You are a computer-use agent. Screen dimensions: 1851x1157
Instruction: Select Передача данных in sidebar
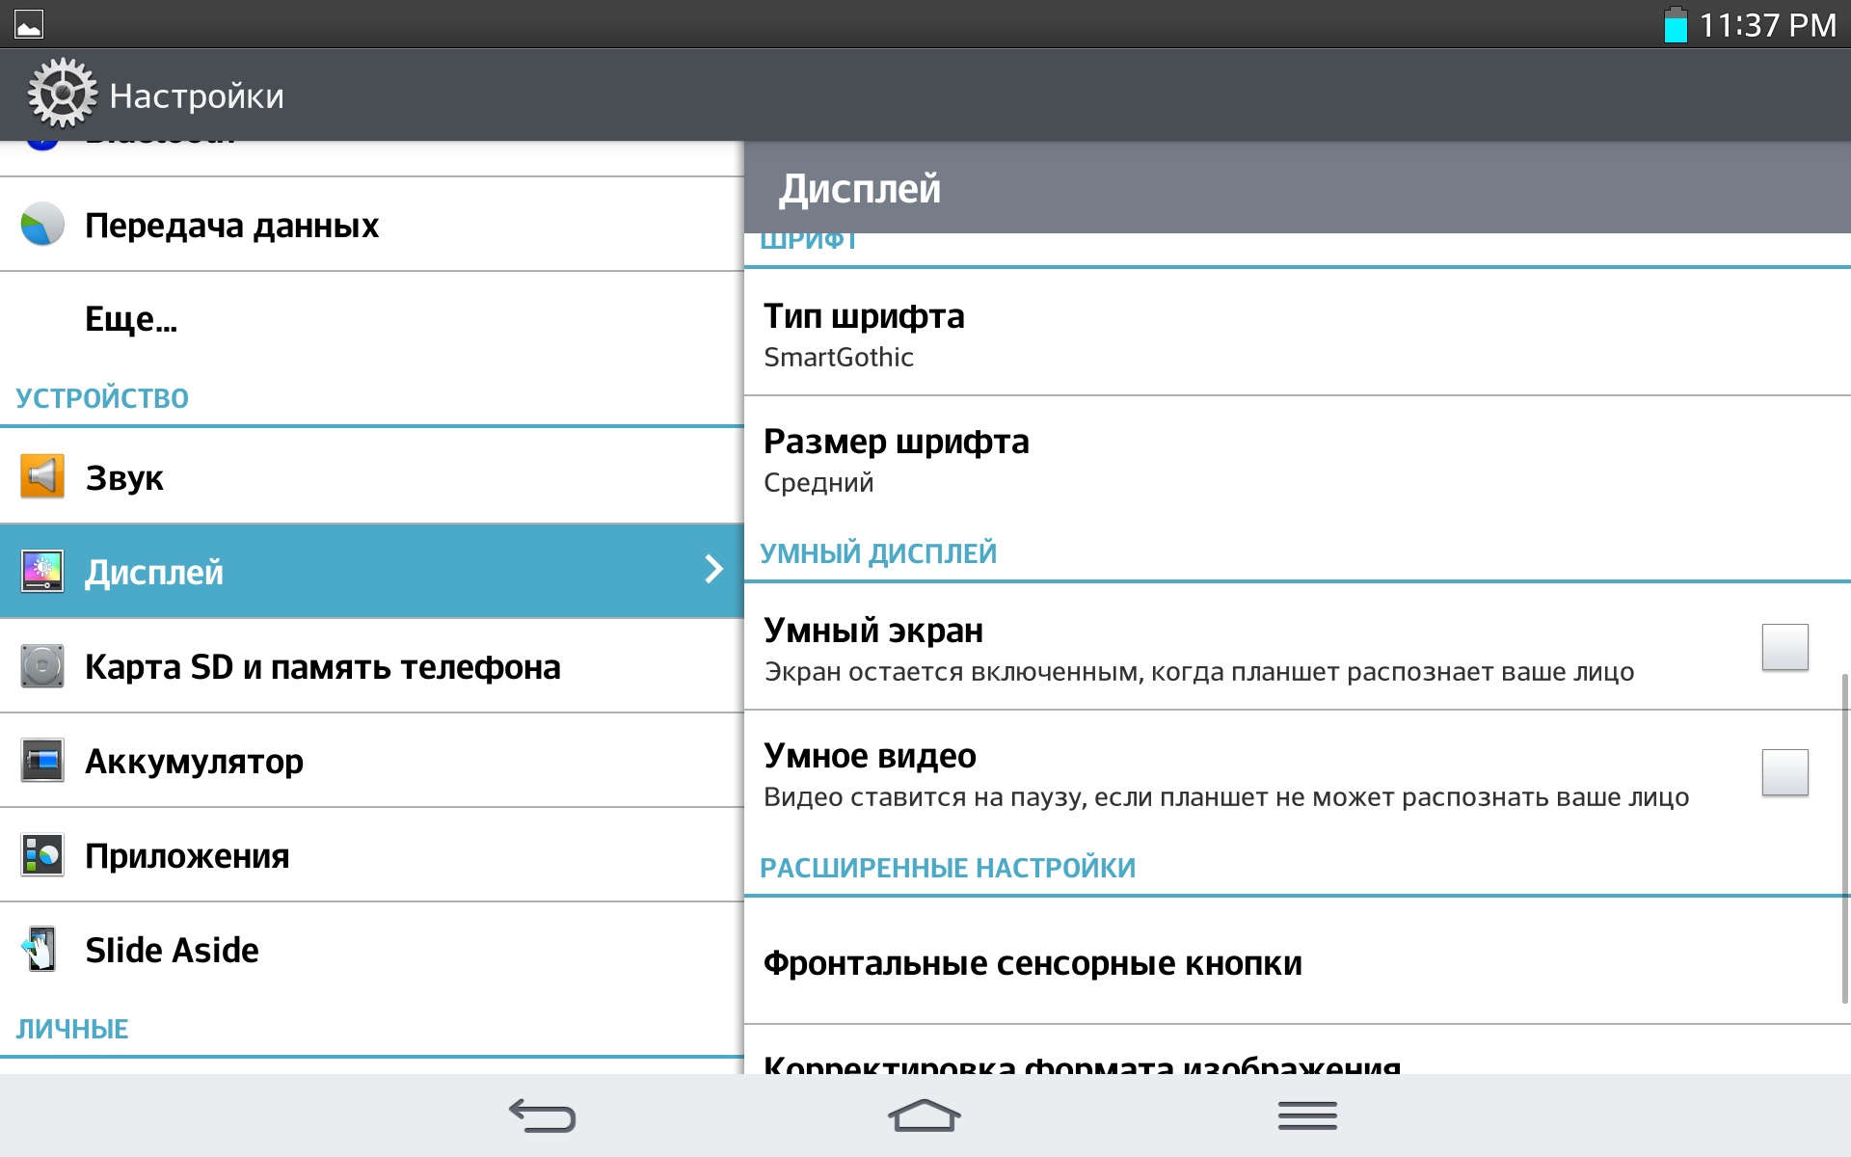231,225
